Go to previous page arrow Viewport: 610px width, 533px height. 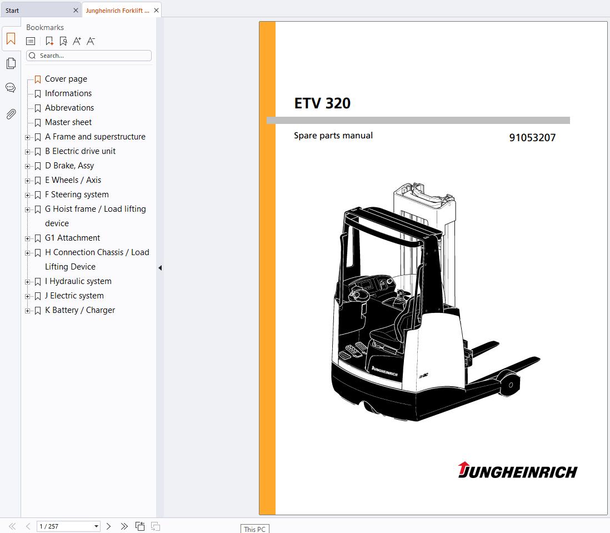click(x=28, y=526)
